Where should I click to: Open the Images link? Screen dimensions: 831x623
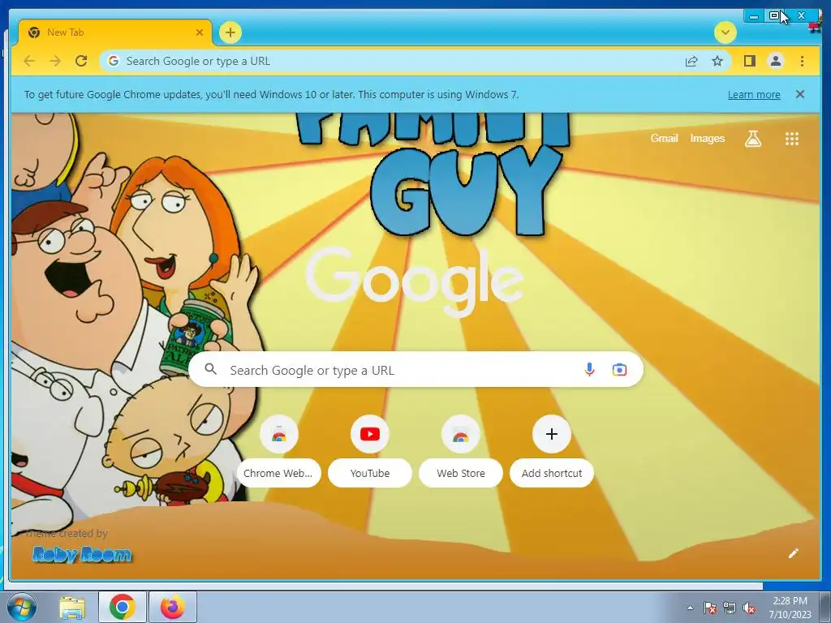point(707,138)
